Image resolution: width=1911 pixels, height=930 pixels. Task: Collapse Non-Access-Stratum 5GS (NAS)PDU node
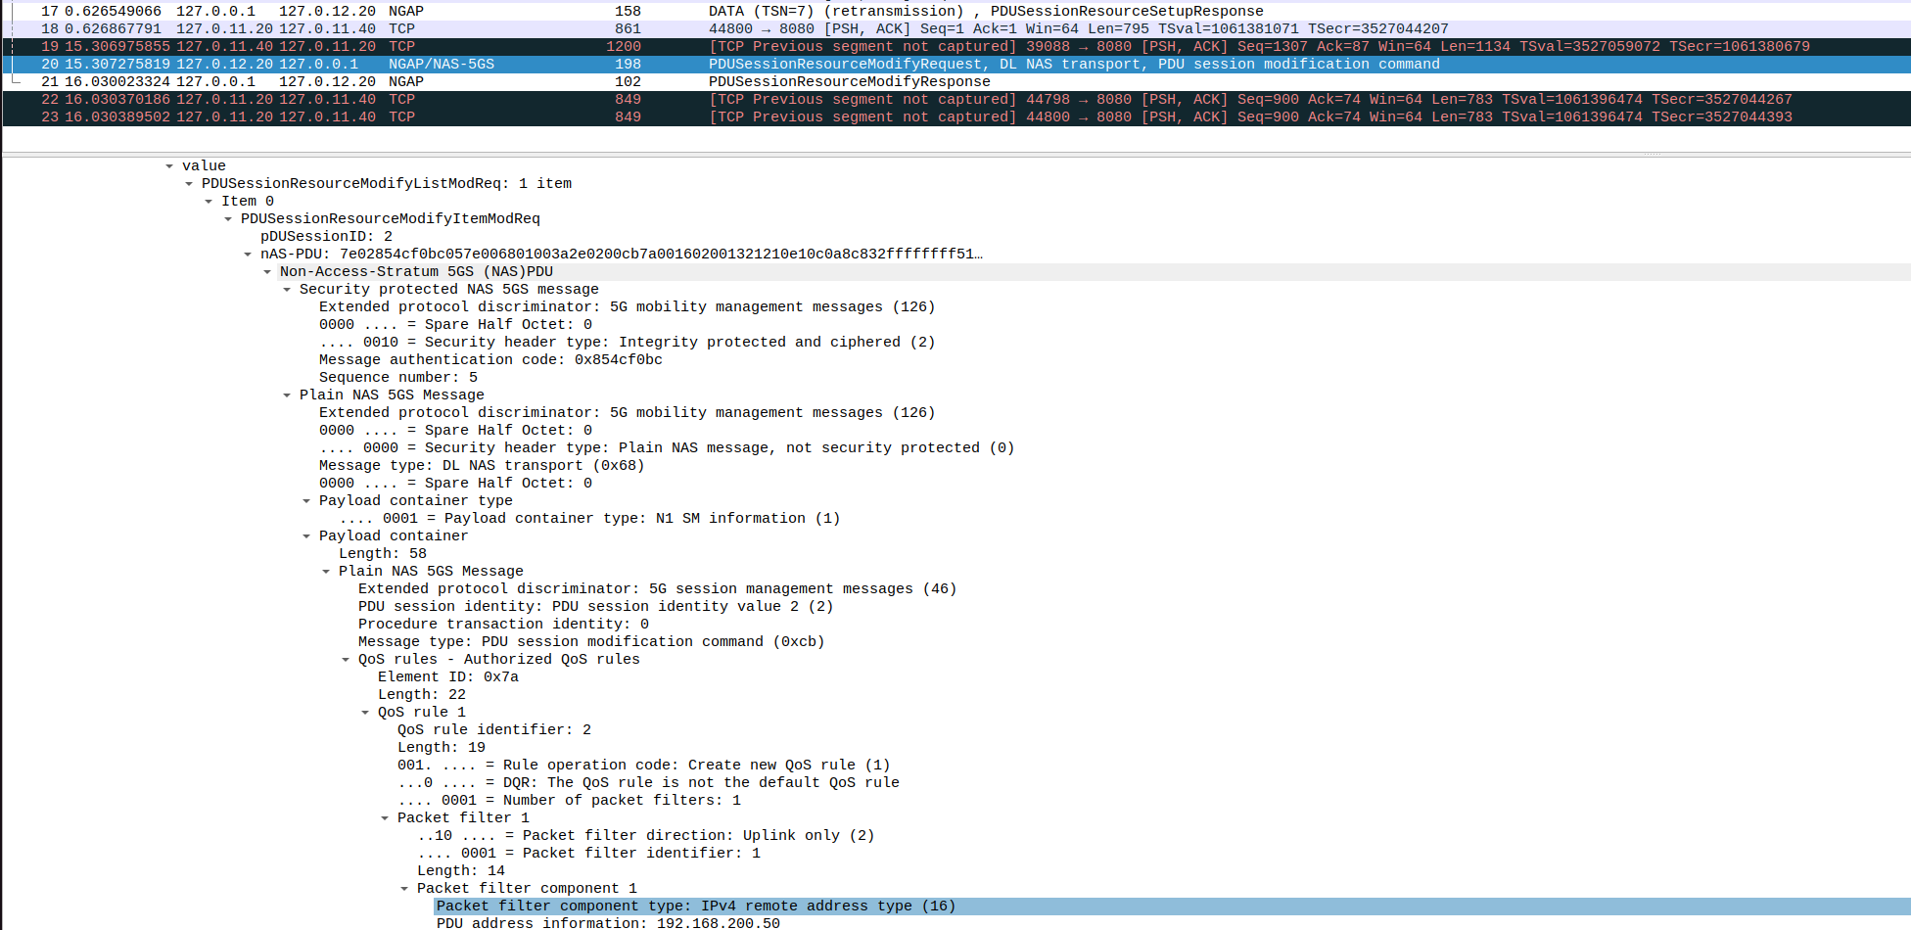pyautogui.click(x=267, y=271)
